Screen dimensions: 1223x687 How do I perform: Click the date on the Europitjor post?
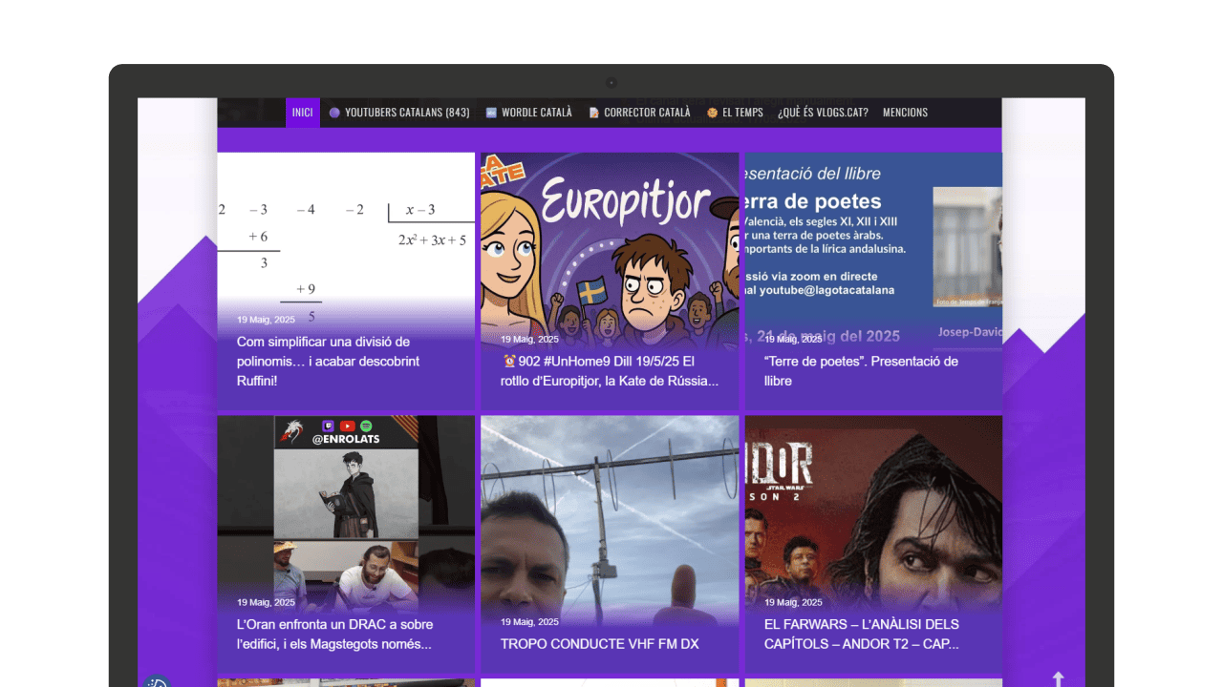pos(529,339)
